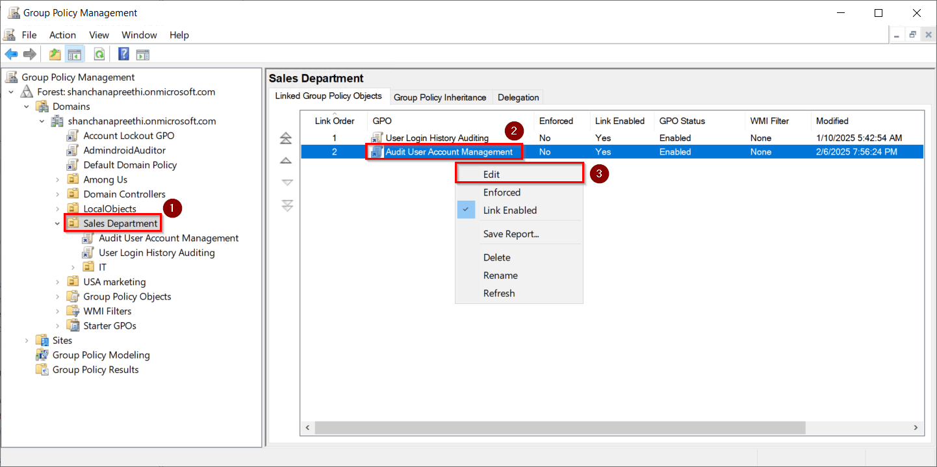
Task: Click the Forward navigation arrow
Action: (x=29, y=54)
